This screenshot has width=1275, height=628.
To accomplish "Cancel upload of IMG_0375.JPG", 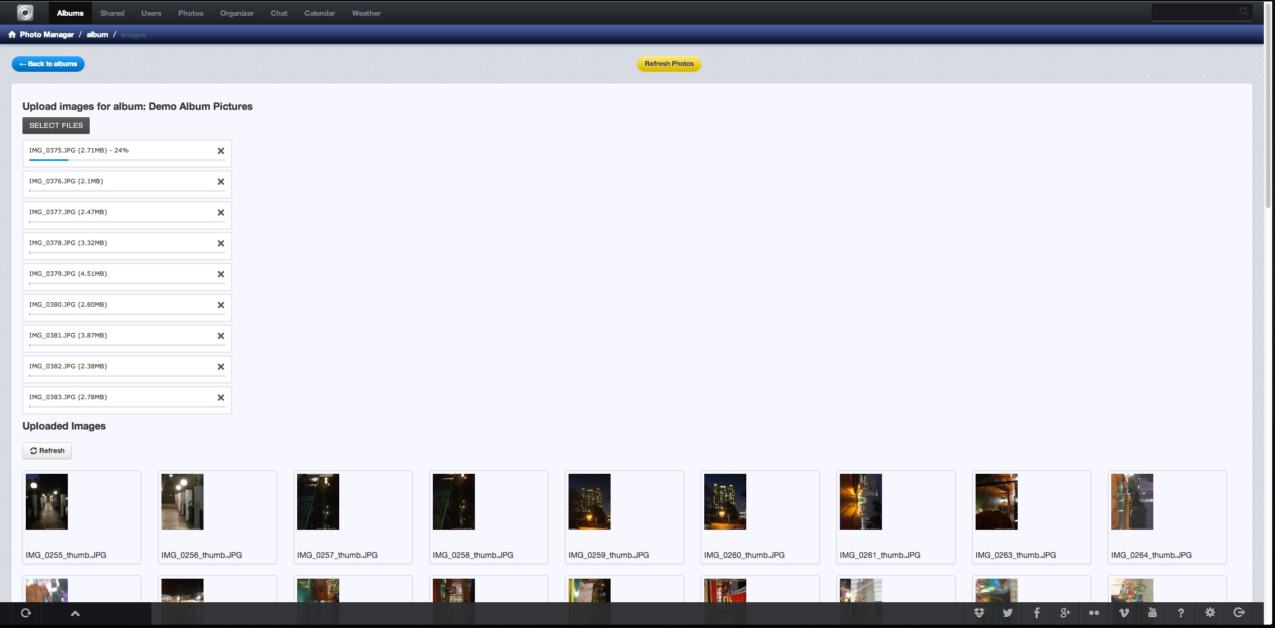I will coord(221,151).
